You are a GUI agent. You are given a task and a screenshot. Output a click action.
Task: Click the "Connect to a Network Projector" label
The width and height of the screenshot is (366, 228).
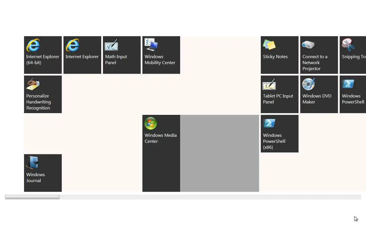(315, 63)
